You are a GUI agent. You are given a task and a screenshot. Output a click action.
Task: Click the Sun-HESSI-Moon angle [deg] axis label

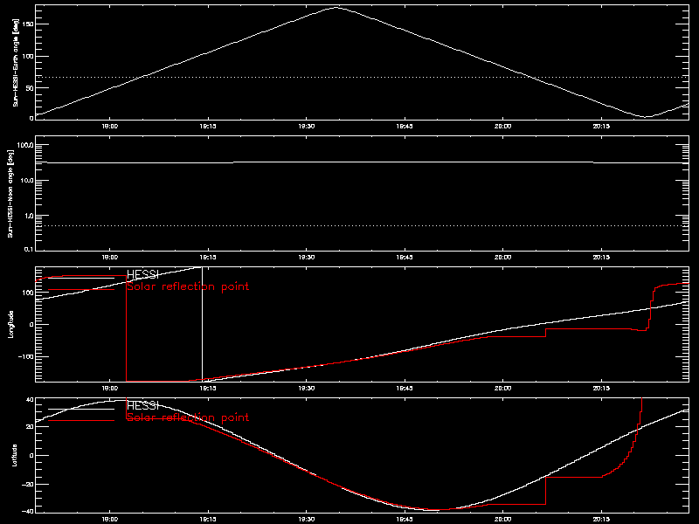(x=11, y=194)
